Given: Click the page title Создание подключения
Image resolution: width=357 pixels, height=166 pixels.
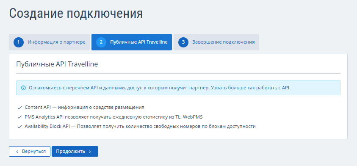Looking at the screenshot, I should click(76, 14).
